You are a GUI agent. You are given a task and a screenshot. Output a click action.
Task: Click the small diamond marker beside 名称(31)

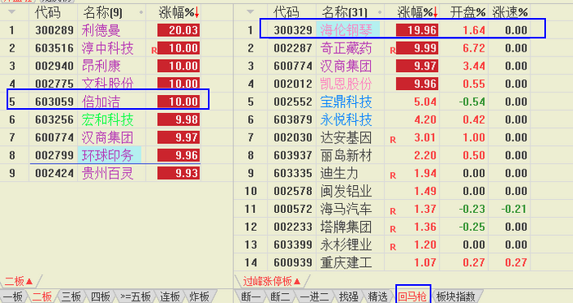pyautogui.click(x=380, y=12)
